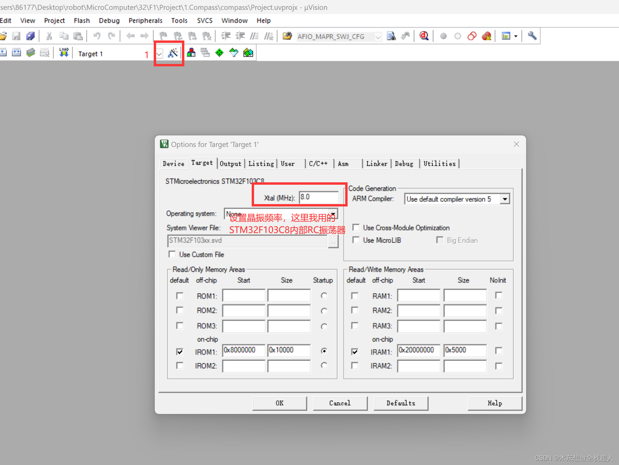Check the IRAM1 NoInit checkbox
The height and width of the screenshot is (465, 619).
point(499,351)
